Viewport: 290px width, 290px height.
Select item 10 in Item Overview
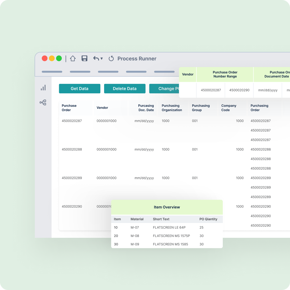pos(116,227)
